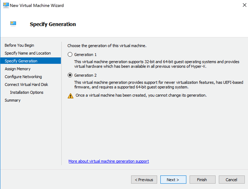
Task: Click the Finish button
Action: click(x=203, y=180)
